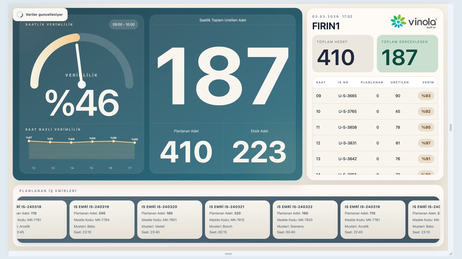Click the chart data point labeled %88
The height and width of the screenshot is (259, 462).
[x=134, y=143]
